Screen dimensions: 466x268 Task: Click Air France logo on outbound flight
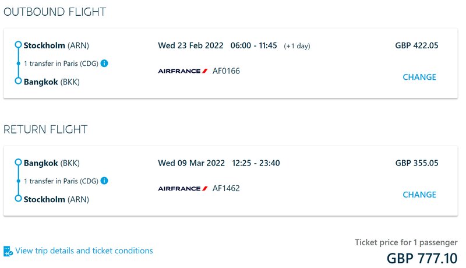[183, 71]
